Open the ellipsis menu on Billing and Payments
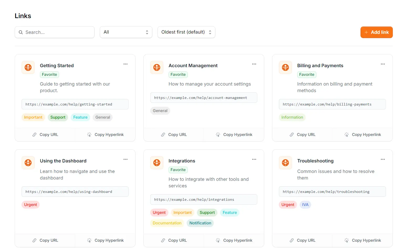407x248 pixels. tap(383, 64)
